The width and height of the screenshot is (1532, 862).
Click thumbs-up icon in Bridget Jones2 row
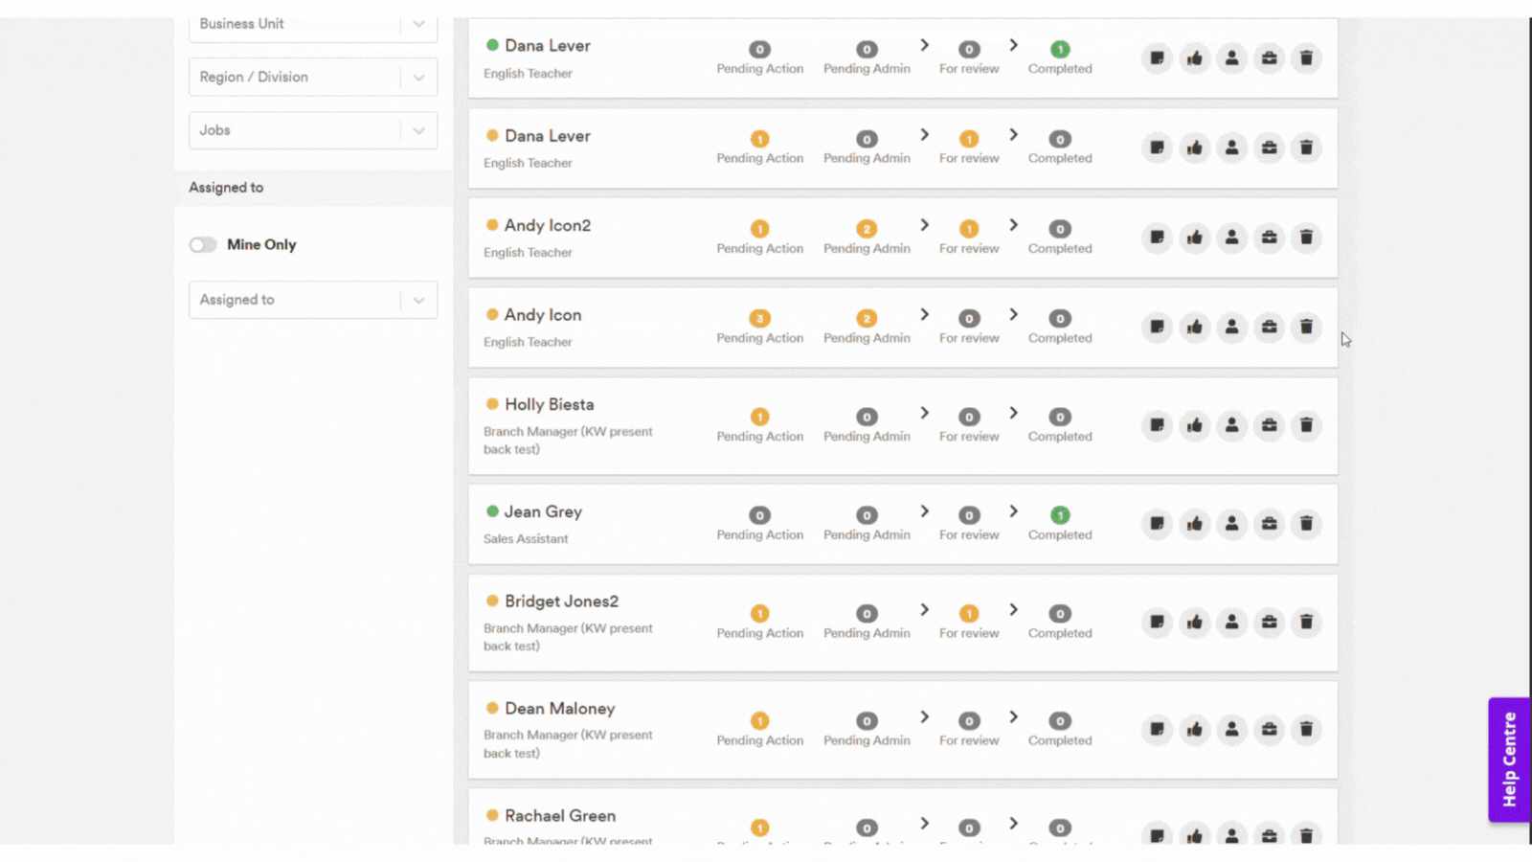pos(1195,623)
